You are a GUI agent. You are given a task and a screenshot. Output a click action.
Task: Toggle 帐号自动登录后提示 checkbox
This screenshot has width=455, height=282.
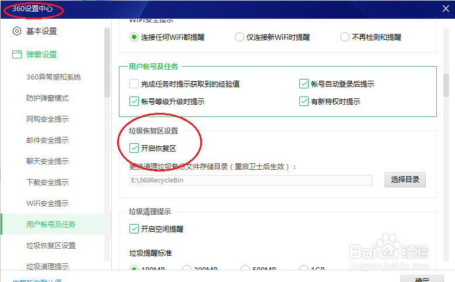tap(304, 84)
